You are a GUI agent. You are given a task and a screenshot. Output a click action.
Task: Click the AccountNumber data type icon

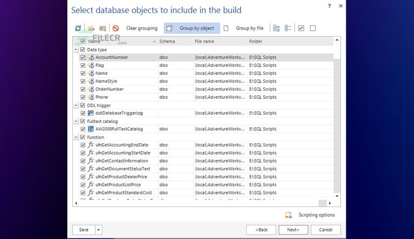[x=91, y=57]
